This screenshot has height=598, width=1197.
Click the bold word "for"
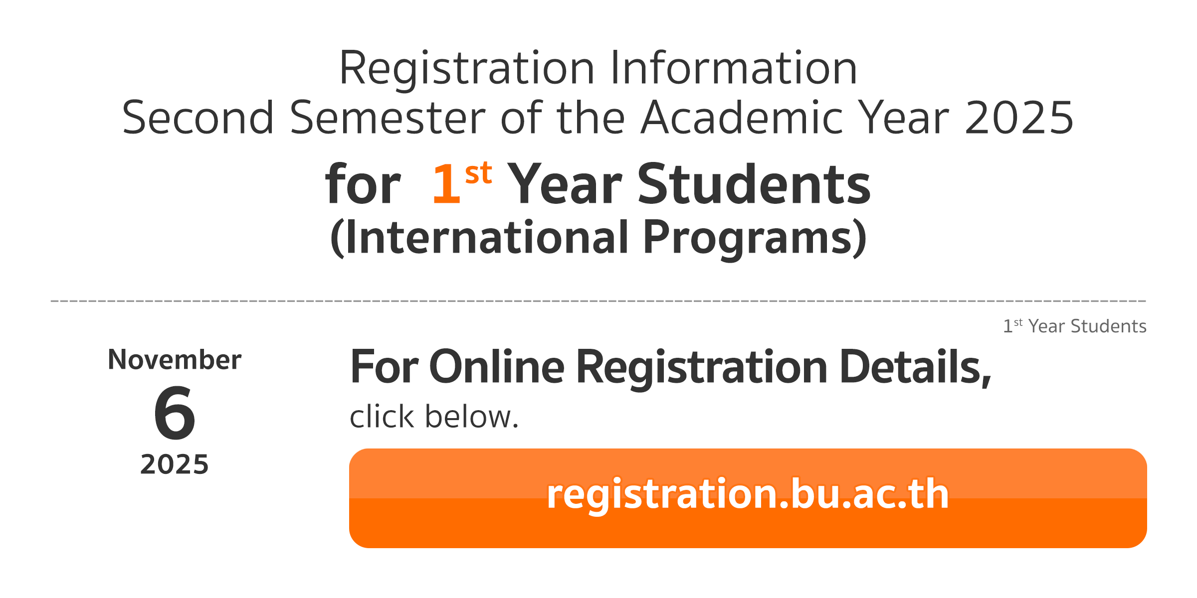[363, 185]
